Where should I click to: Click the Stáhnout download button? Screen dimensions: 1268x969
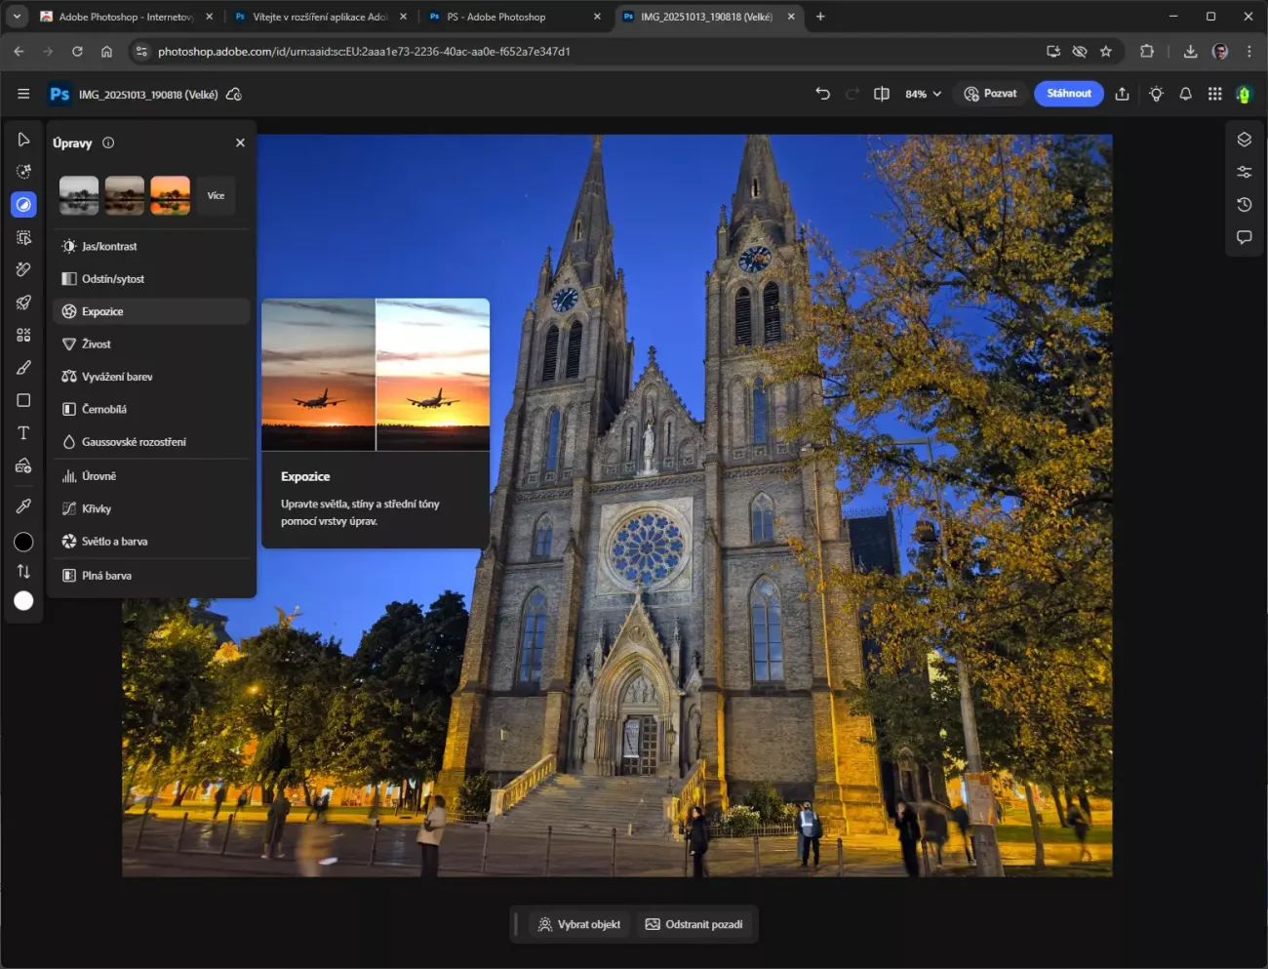click(1068, 94)
